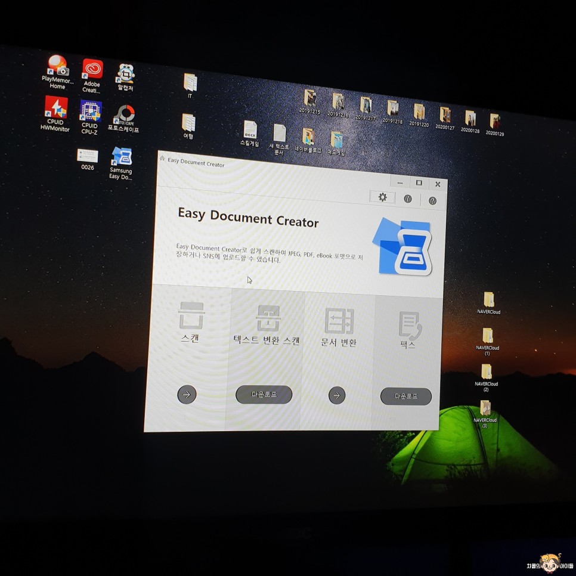This screenshot has width=576, height=576.
Task: Select the 텍스트 변환 스캔 icon
Action: 268,318
